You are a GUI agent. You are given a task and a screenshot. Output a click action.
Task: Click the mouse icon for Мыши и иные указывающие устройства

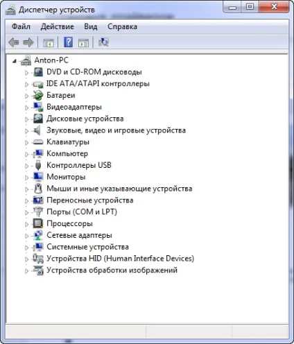38,189
